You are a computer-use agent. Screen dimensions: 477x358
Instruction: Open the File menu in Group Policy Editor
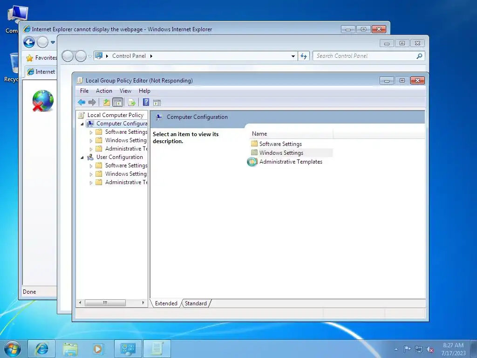coord(84,91)
